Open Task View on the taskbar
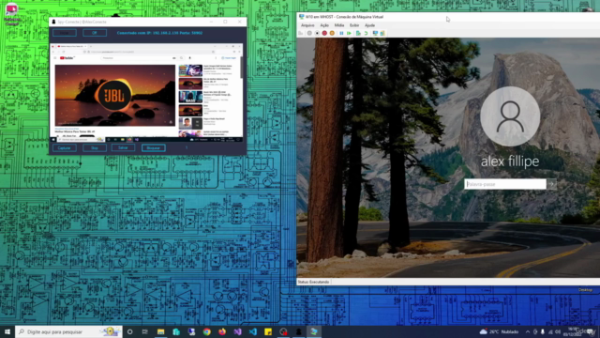Viewport: 600px width, 338px height. [145, 331]
